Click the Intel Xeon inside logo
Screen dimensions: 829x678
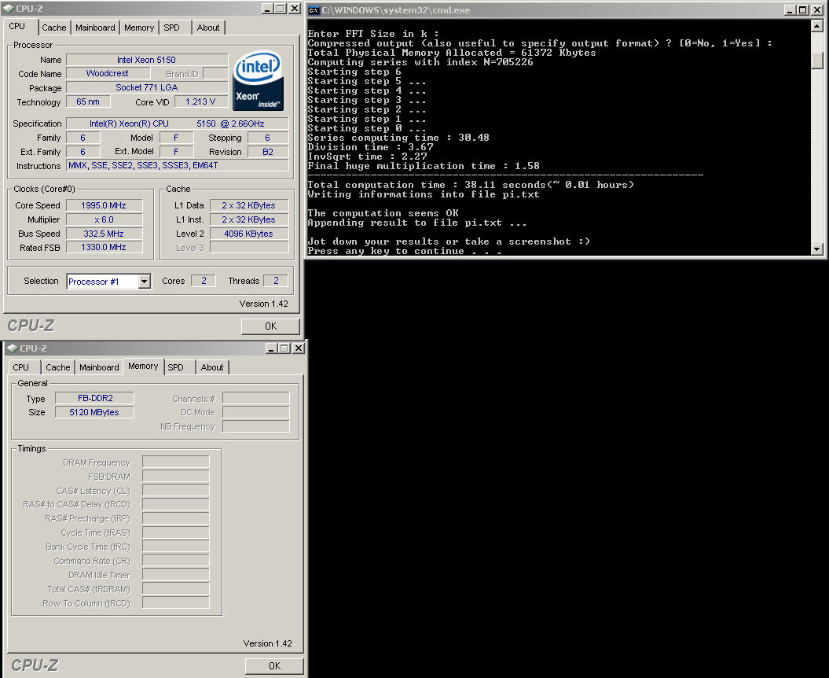[x=258, y=80]
